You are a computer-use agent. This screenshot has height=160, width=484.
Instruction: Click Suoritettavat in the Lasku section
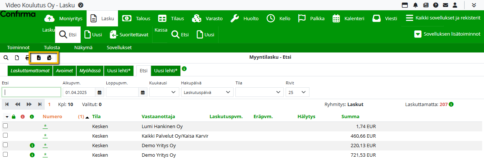(x=129, y=35)
